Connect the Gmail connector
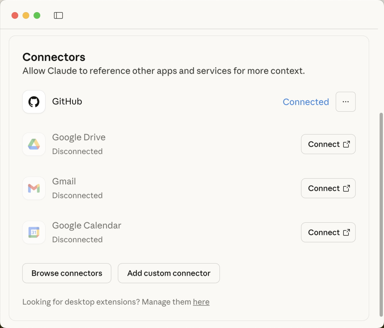384x328 pixels. [x=328, y=188]
